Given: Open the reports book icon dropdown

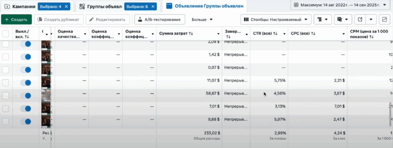Looking at the screenshot, I should click(x=343, y=20).
